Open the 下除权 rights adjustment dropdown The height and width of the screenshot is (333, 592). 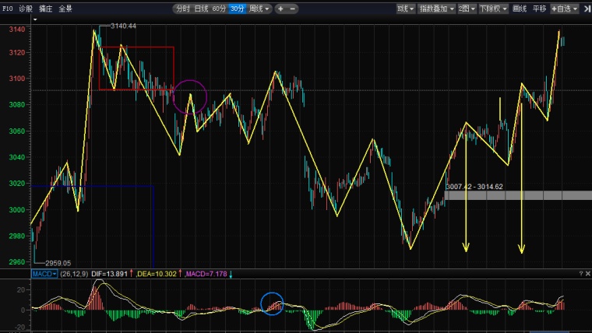(x=493, y=9)
